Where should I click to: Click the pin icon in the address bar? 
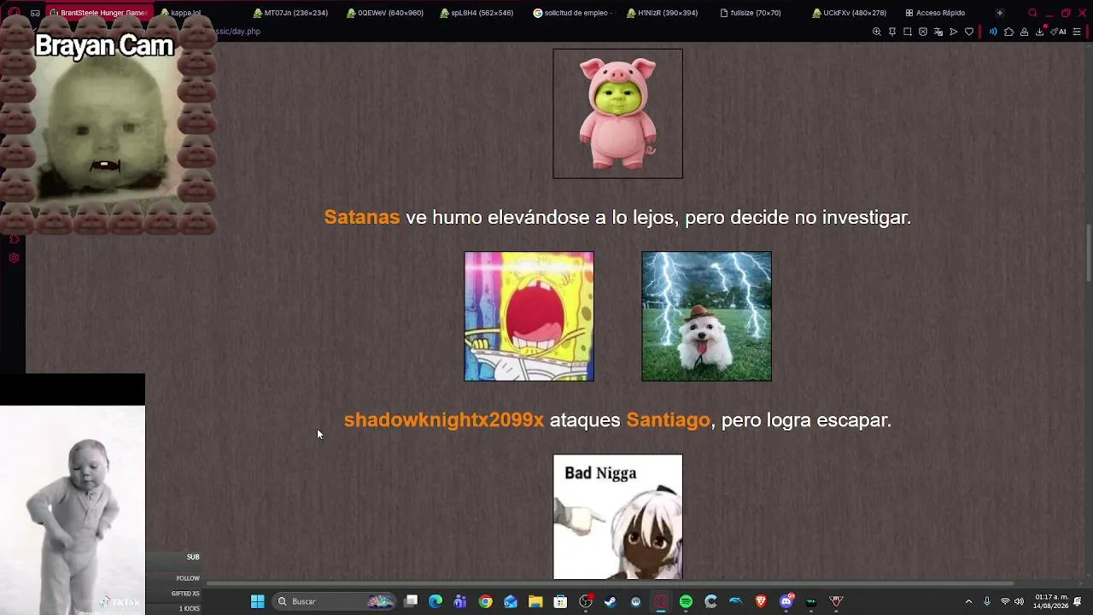892,32
